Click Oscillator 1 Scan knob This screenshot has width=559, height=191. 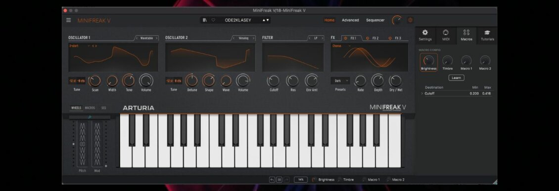pos(95,81)
